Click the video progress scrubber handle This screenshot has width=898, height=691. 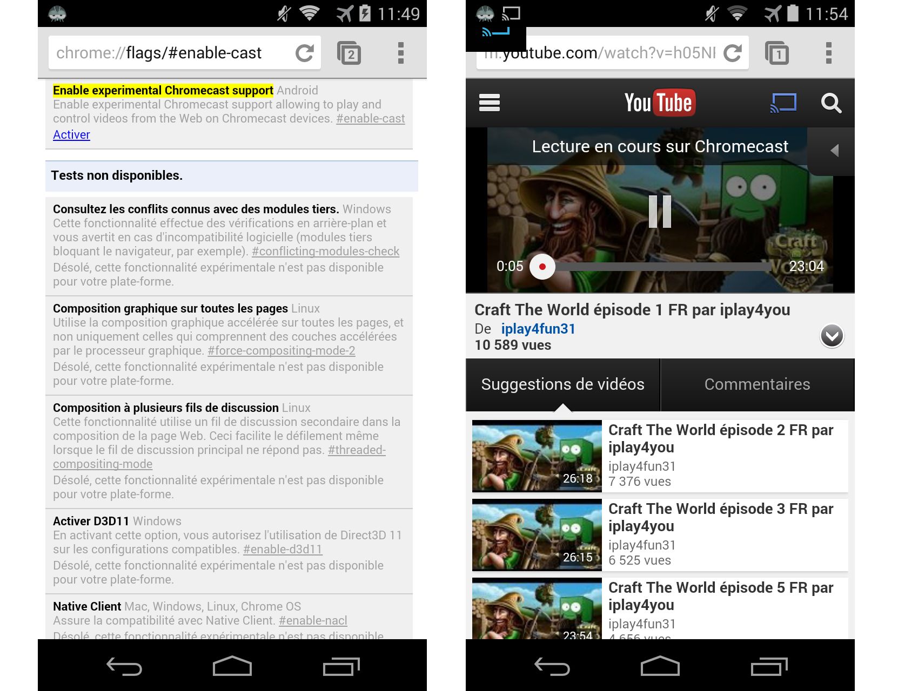tap(542, 267)
